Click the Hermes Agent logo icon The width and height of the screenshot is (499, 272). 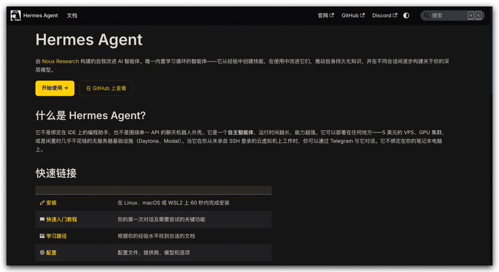click(16, 15)
